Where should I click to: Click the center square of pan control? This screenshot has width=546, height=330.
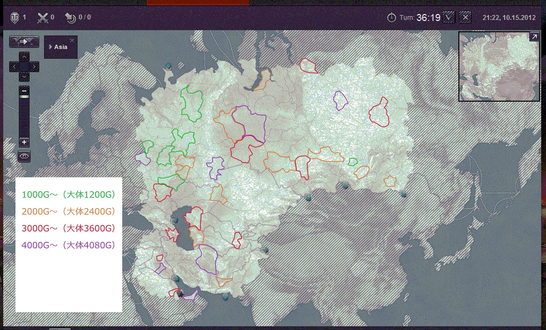click(24, 67)
